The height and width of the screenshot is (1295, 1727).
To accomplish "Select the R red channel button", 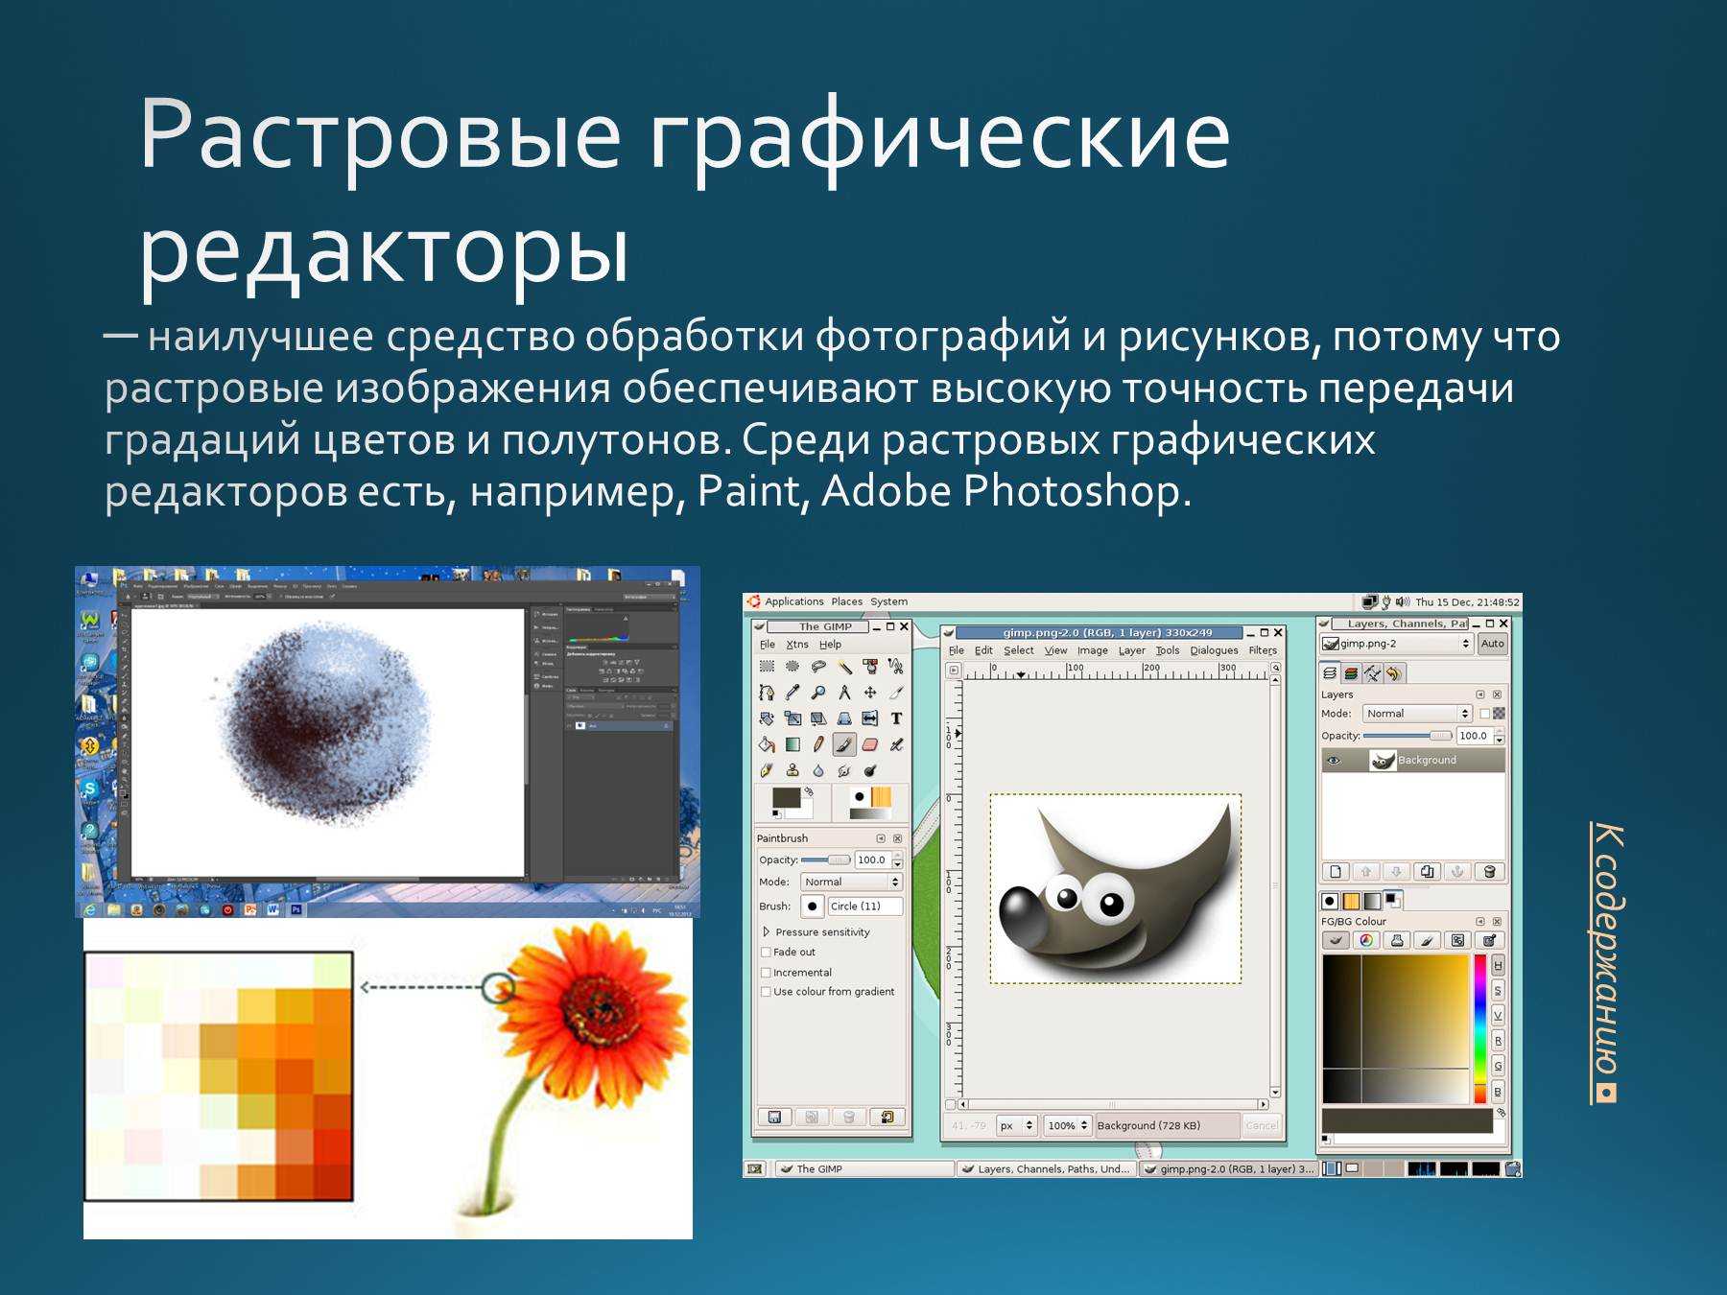I will click(x=1498, y=1041).
